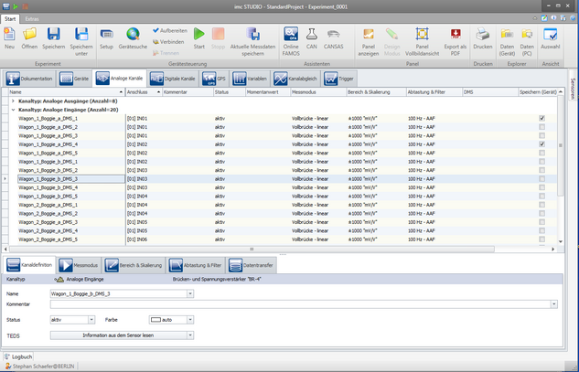Open the Gerätesuche device search tool
The height and width of the screenshot is (372, 579).
(x=133, y=36)
